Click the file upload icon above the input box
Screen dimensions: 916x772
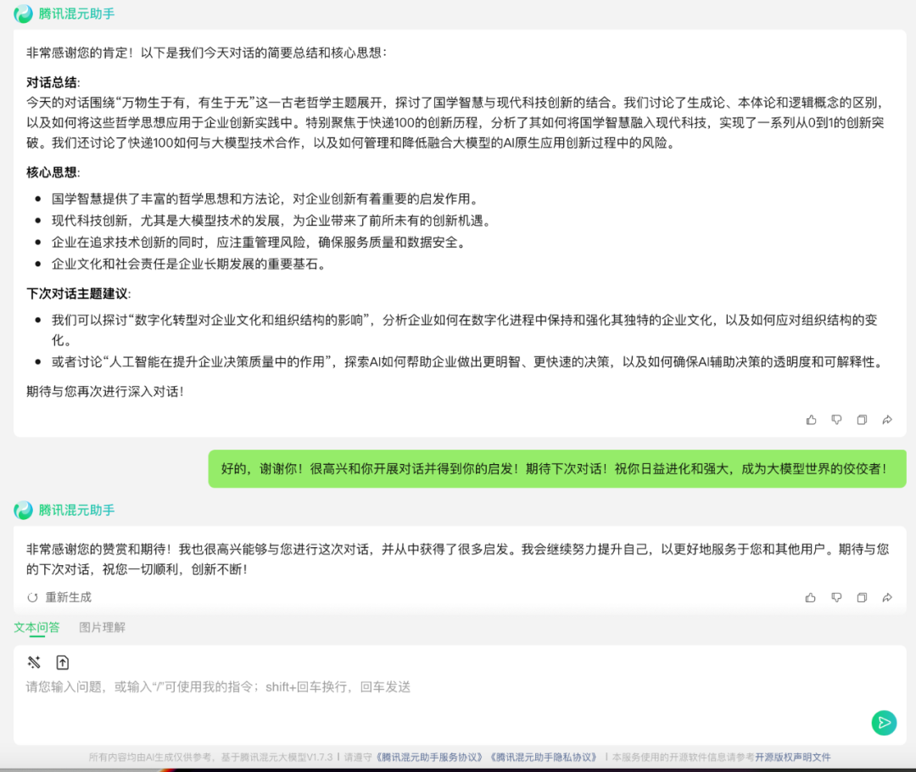coord(63,662)
